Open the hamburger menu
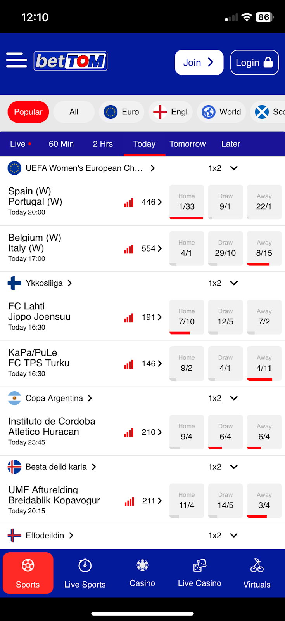The height and width of the screenshot is (621, 285). (17, 60)
